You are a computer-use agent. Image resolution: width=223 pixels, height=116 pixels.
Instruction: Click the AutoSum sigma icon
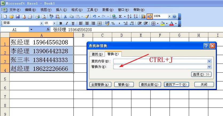pos(120,16)
